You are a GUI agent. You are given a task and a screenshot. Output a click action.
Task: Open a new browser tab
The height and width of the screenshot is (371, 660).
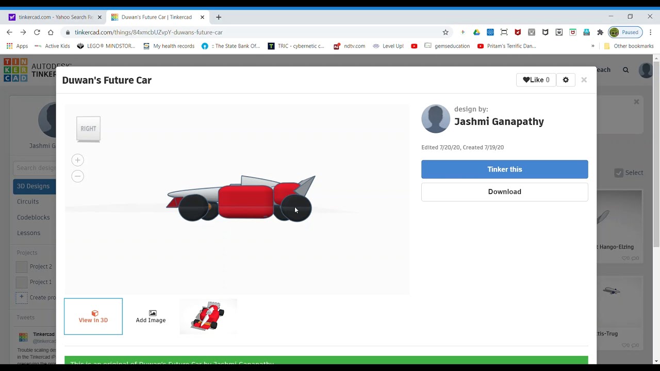[x=219, y=17]
